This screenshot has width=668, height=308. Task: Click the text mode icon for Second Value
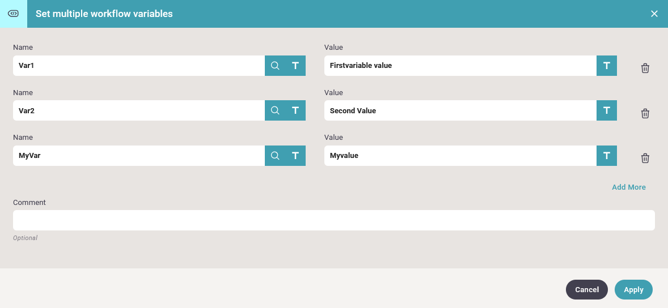tap(606, 110)
